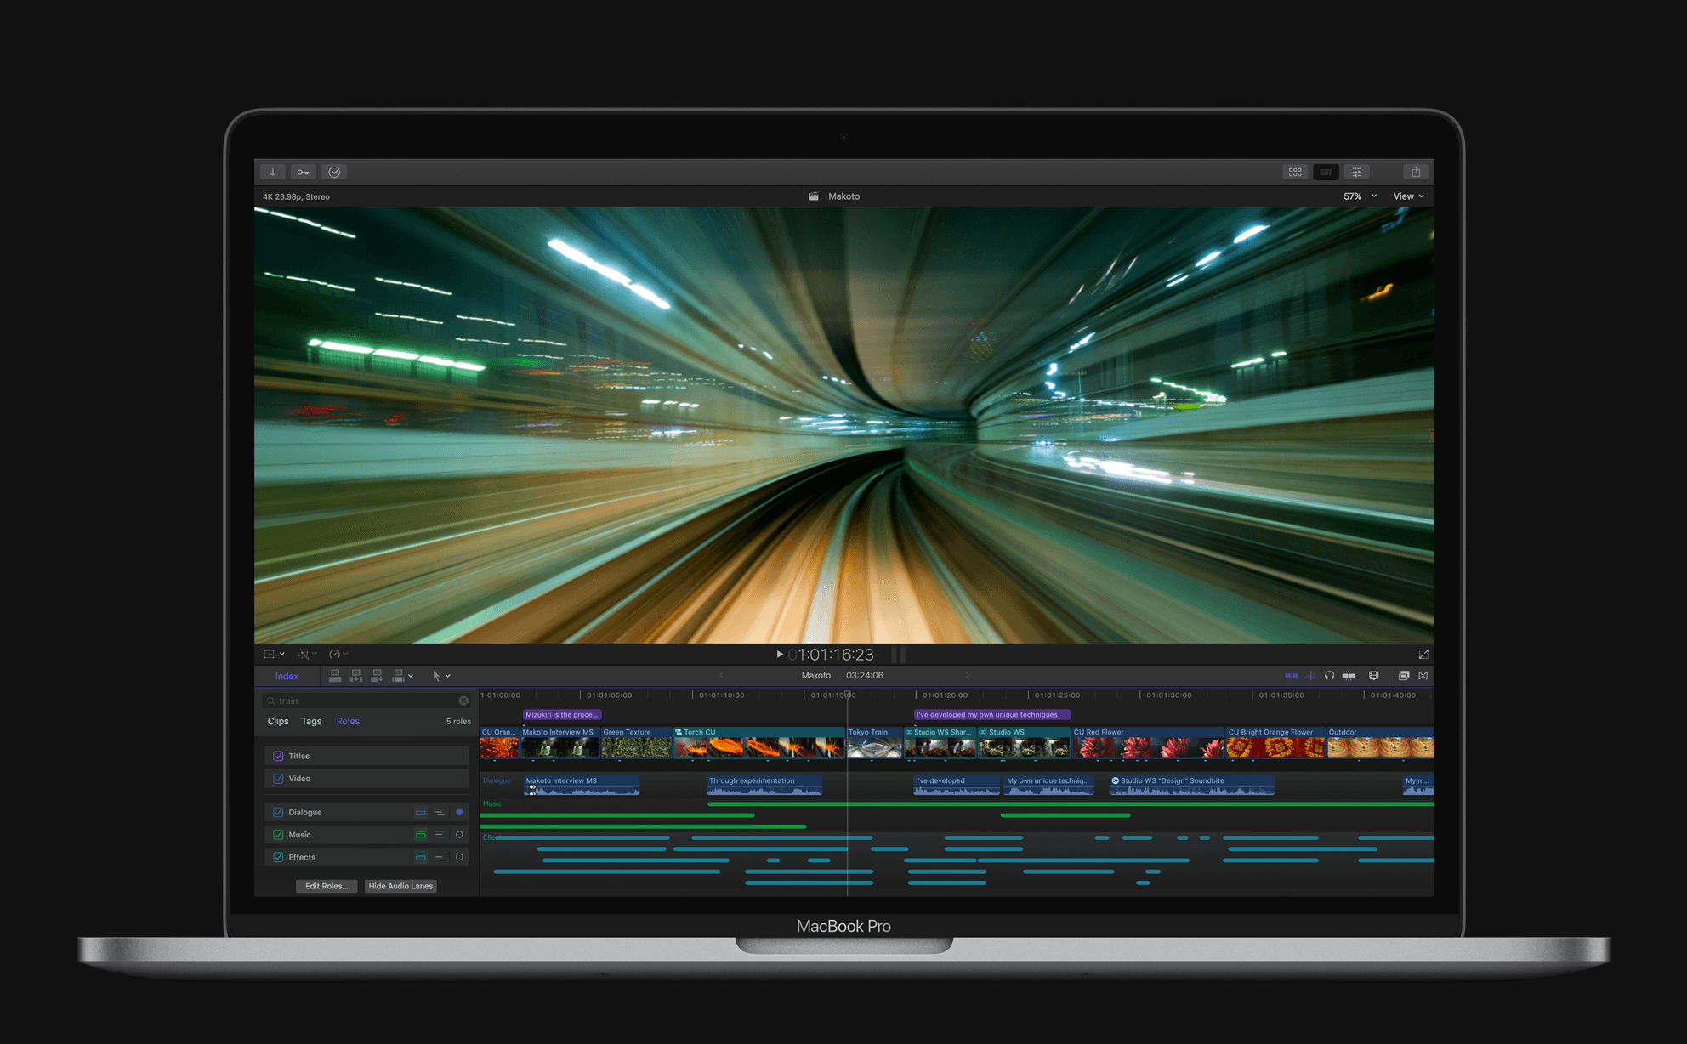Image resolution: width=1687 pixels, height=1044 pixels.
Task: Open the keyword editor key icon
Action: pyautogui.click(x=303, y=172)
